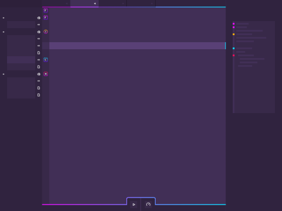Open the speedometer gauge icon in the bottom dock
282x211 pixels.
(x=148, y=205)
